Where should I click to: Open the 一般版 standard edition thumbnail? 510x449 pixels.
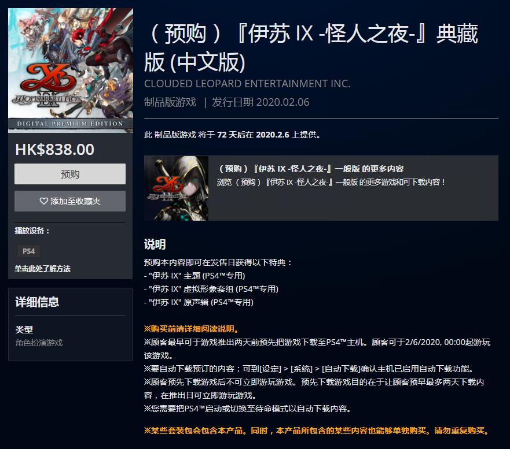177,188
